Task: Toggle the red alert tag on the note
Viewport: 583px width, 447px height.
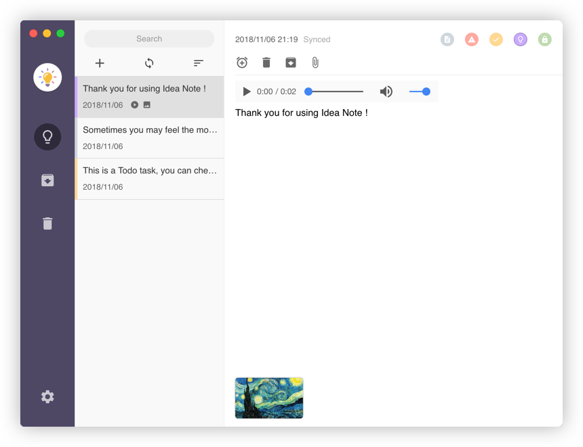Action: pos(472,39)
